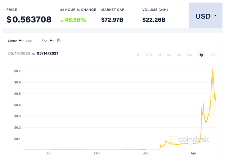
Task: Click the start date 05/14/2020
Action: point(19,53)
